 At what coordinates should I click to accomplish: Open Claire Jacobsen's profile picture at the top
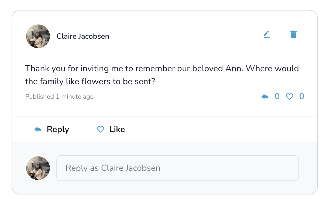(x=38, y=36)
